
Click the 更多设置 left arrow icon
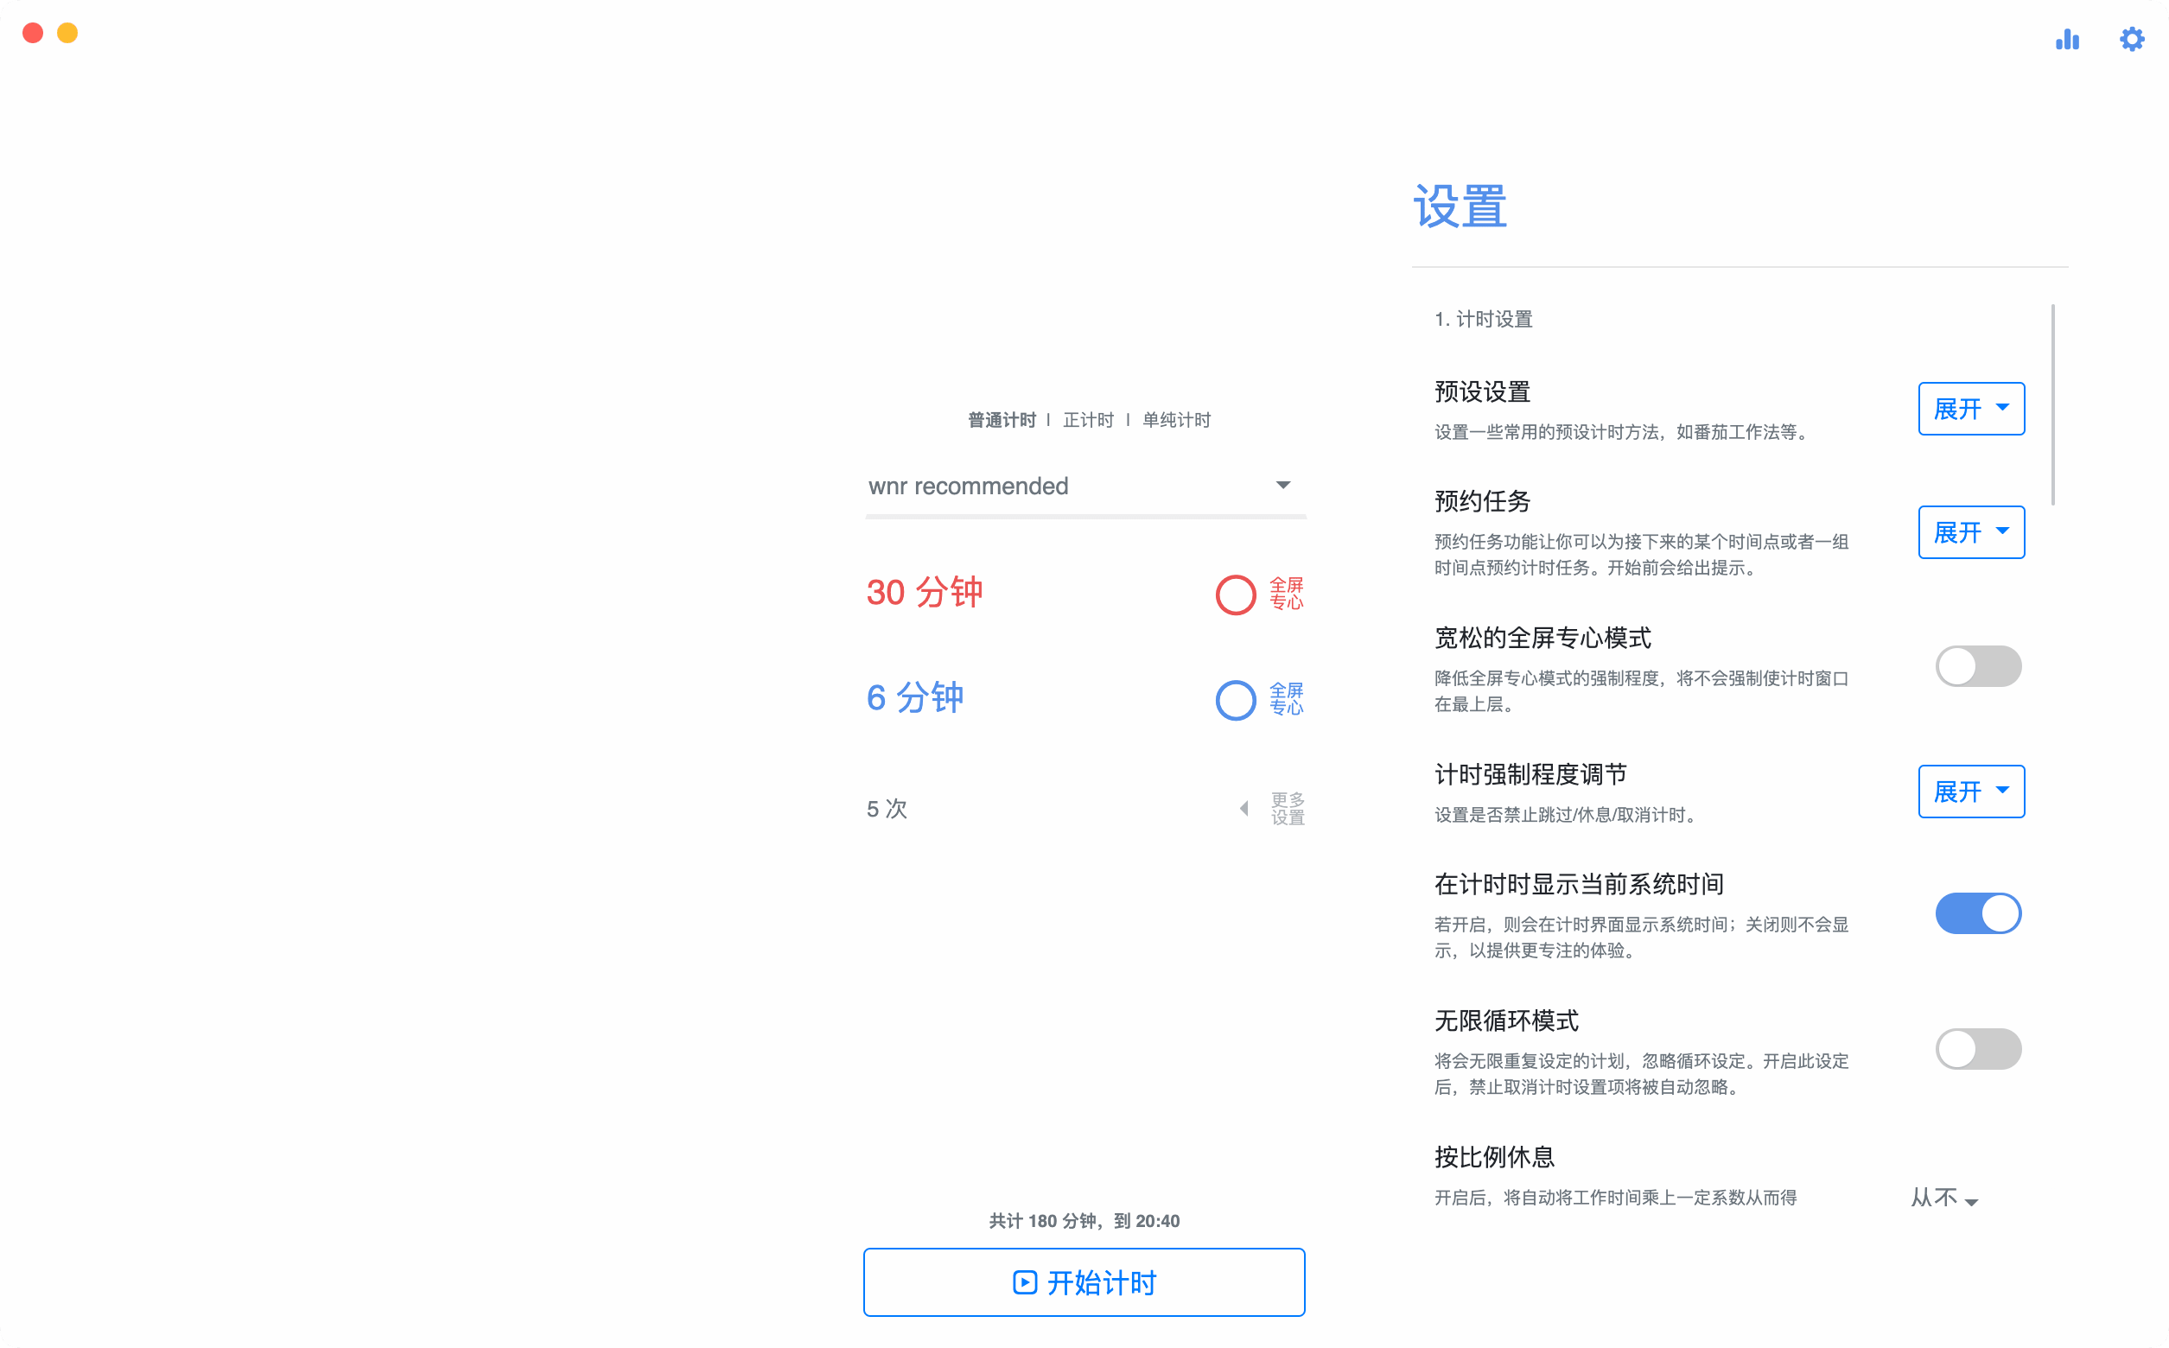(1244, 809)
